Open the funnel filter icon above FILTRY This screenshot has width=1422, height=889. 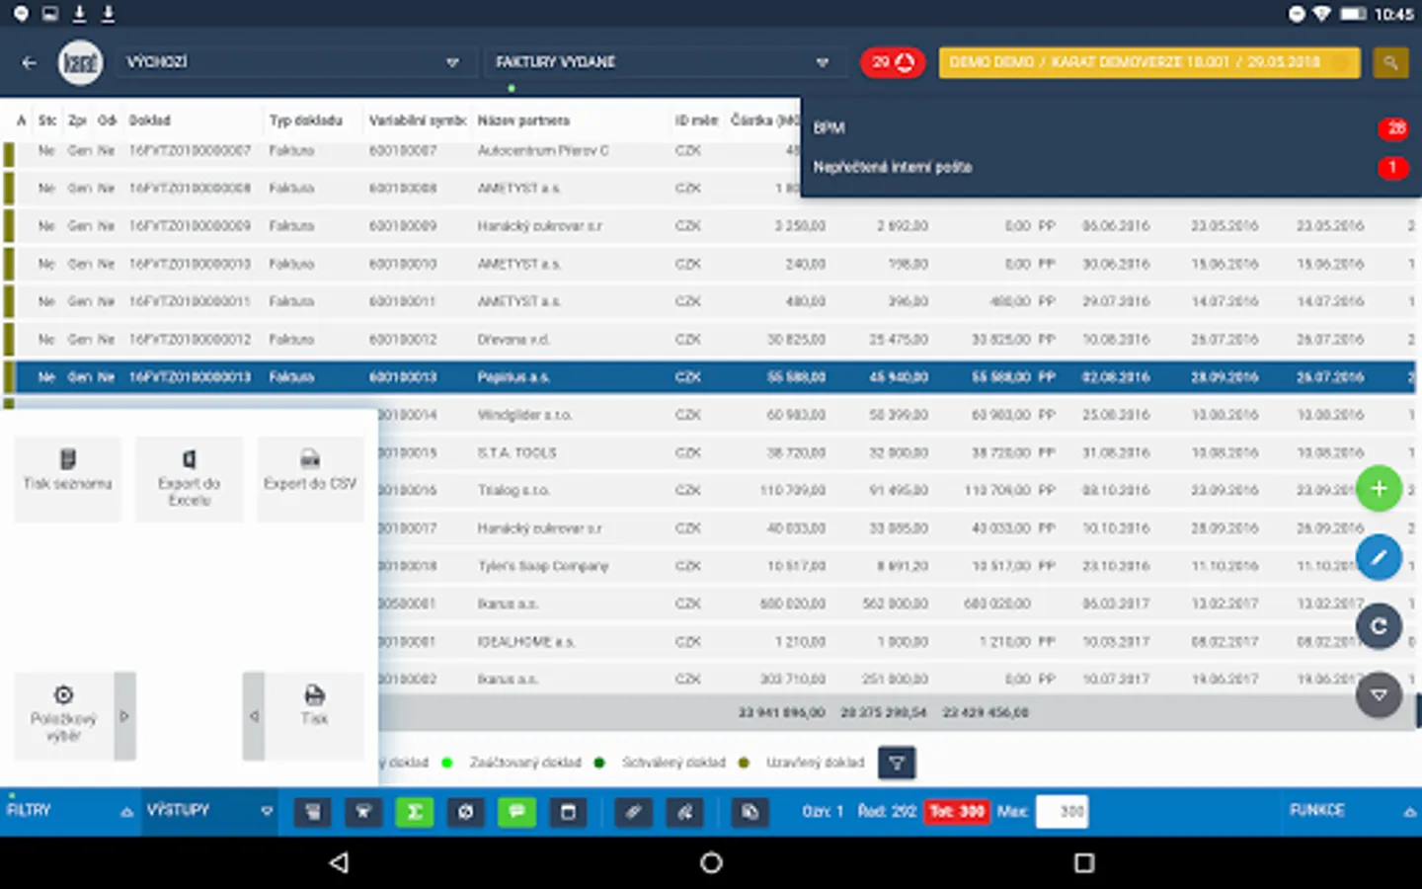tap(896, 762)
